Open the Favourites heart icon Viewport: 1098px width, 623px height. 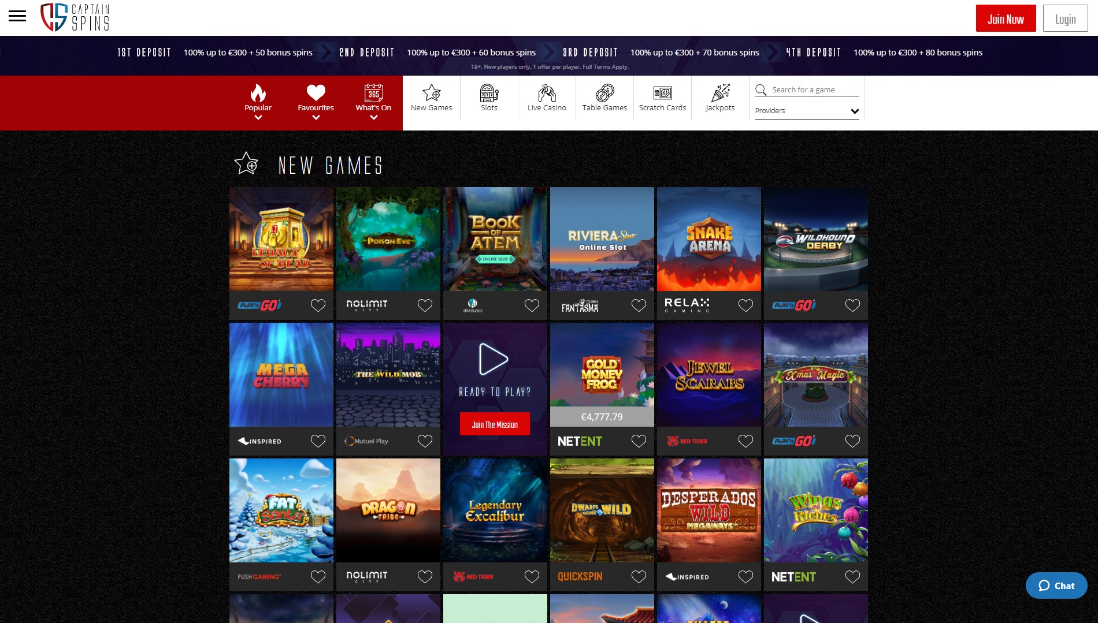316,93
